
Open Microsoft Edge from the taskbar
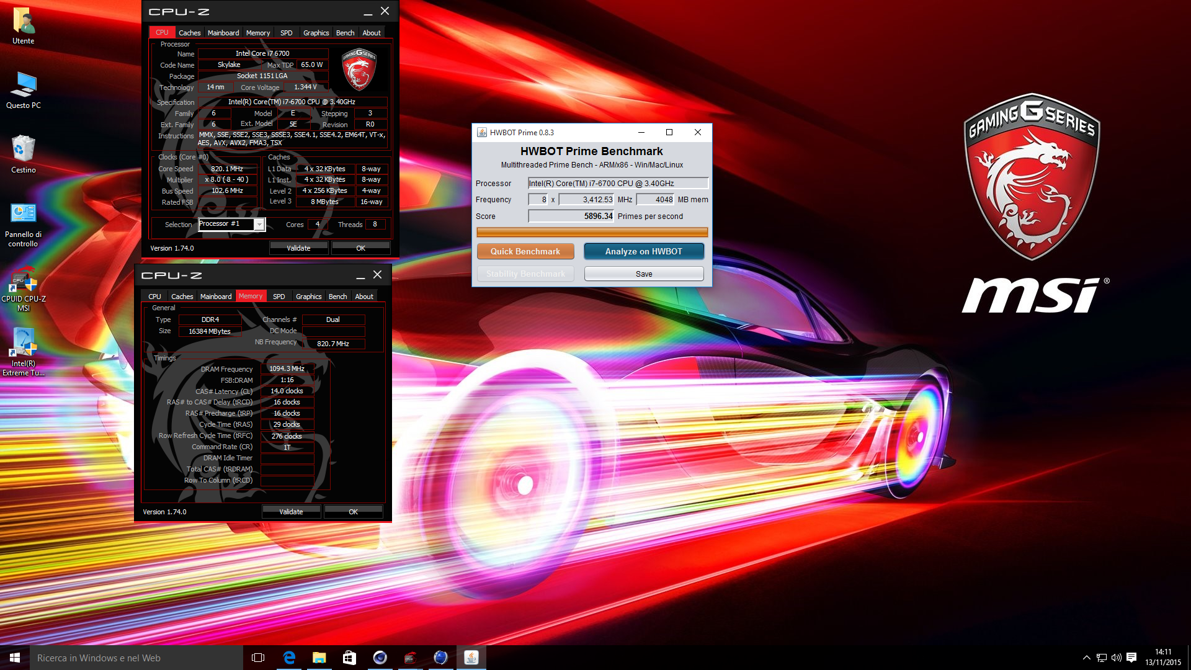289,658
